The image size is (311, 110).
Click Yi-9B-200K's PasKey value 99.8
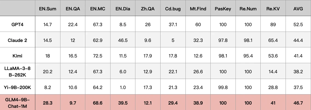pyautogui.click(x=223, y=87)
